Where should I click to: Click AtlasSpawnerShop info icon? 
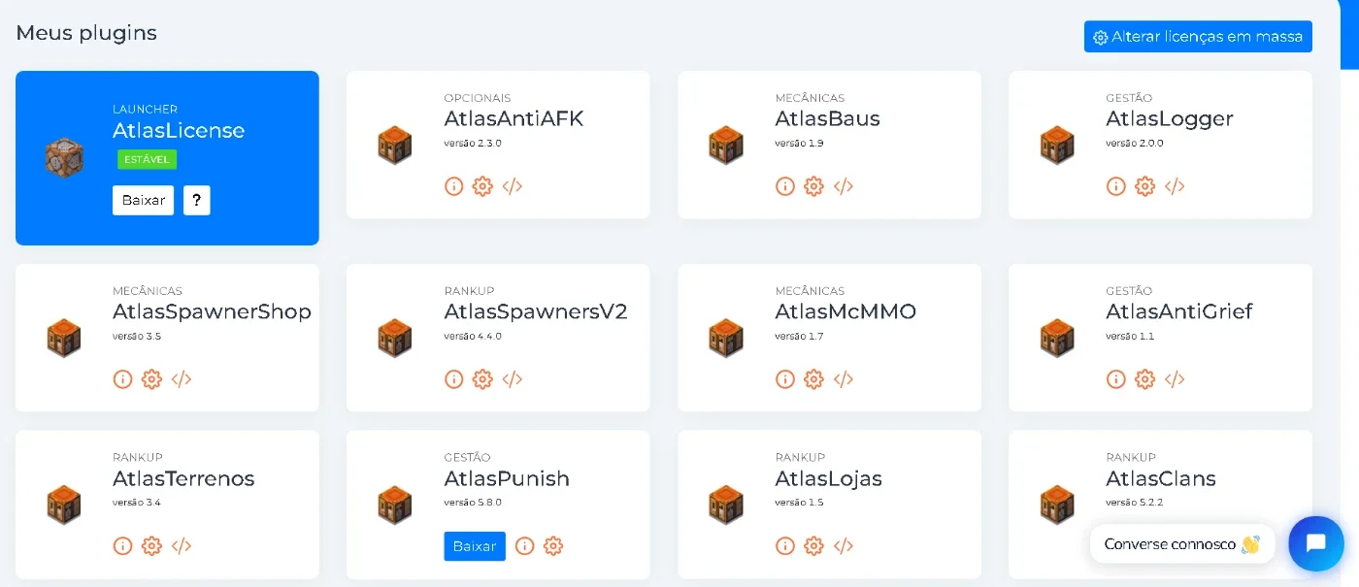click(x=122, y=379)
